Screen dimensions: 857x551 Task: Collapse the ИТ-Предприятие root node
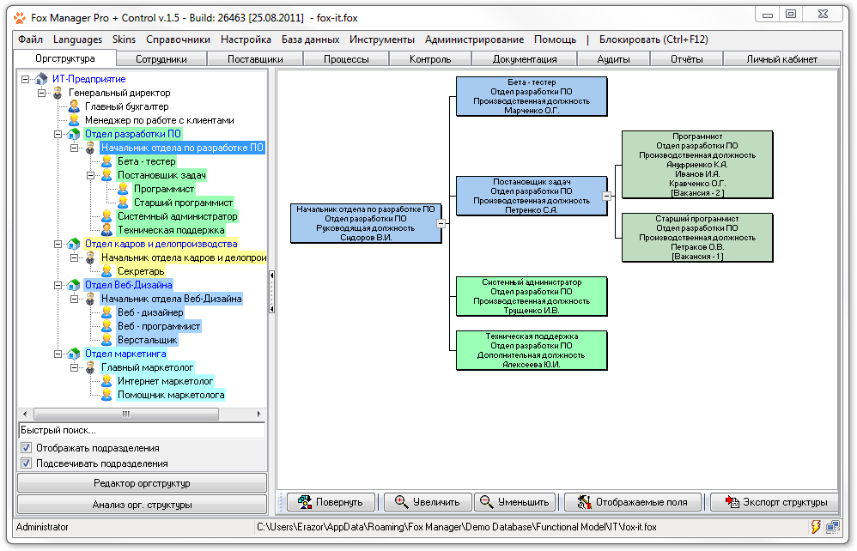tap(25, 79)
